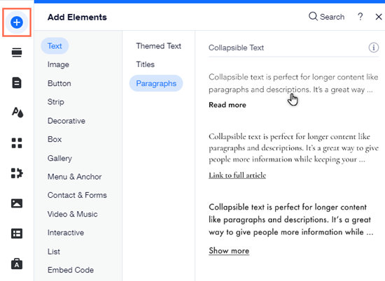Click the Collapsible Text info icon
The width and height of the screenshot is (385, 281).
pos(374,48)
